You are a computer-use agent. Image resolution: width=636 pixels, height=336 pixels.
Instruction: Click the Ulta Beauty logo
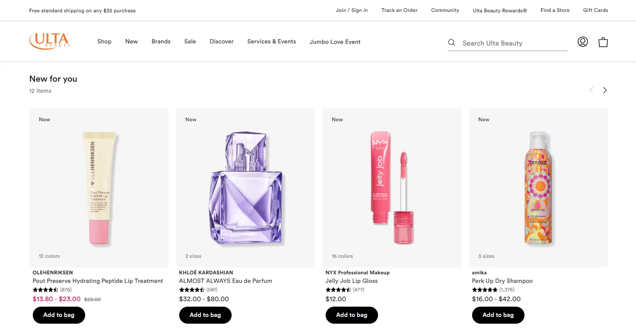click(50, 41)
